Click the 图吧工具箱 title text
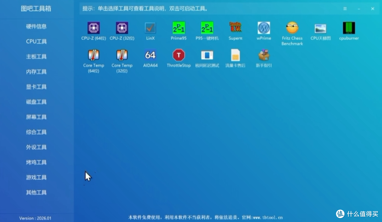This screenshot has height=222, width=382. pos(36,9)
